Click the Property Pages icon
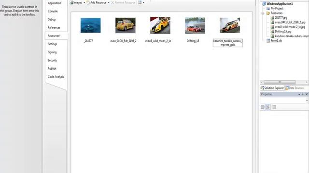This screenshot has height=173, width=309. 274,107
